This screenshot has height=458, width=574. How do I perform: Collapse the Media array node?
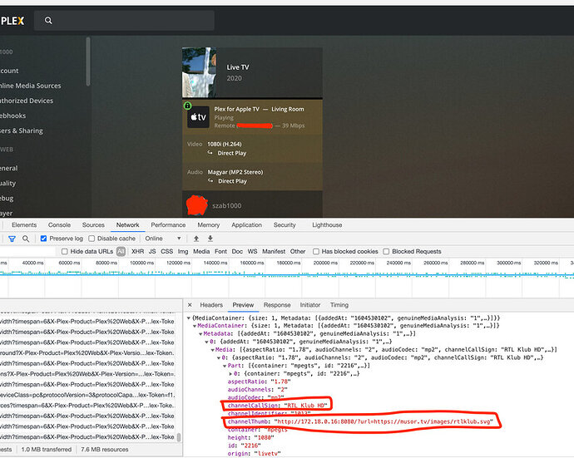213,350
